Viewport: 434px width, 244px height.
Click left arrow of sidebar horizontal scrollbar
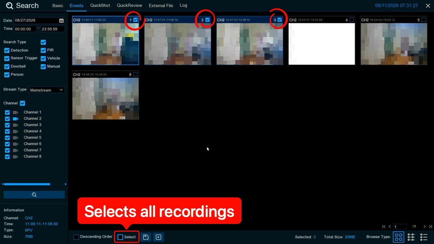click(x=3, y=184)
